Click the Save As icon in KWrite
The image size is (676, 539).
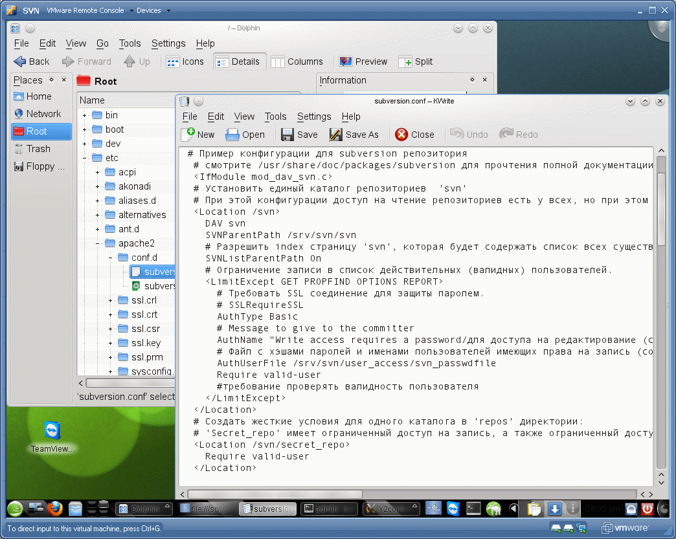pyautogui.click(x=336, y=135)
